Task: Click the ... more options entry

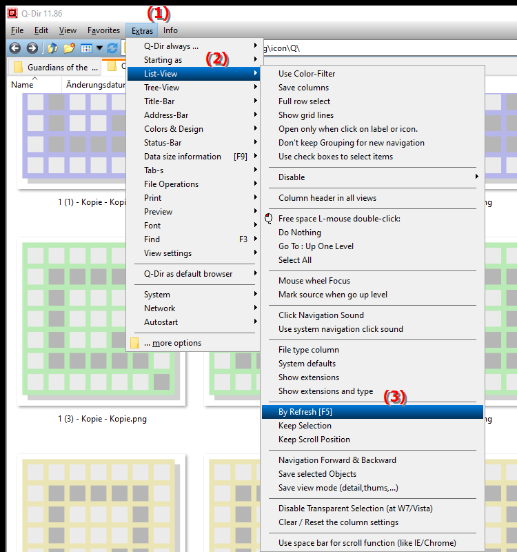Action: (194, 343)
